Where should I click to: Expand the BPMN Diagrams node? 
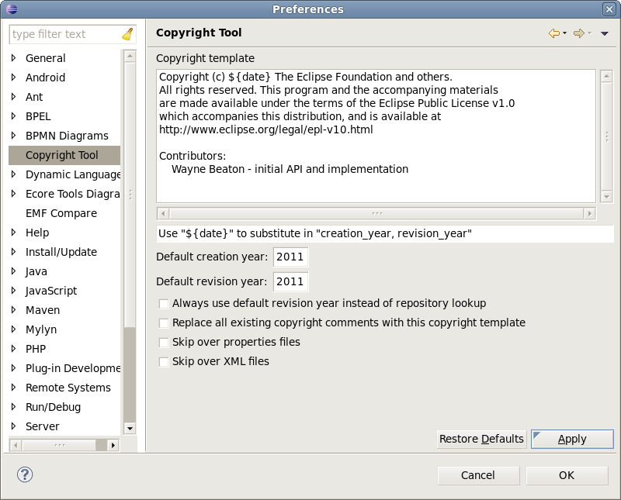(x=13, y=136)
